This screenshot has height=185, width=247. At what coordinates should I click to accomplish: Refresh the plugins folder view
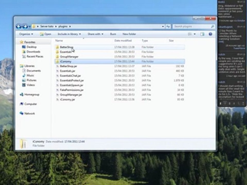click(168, 26)
